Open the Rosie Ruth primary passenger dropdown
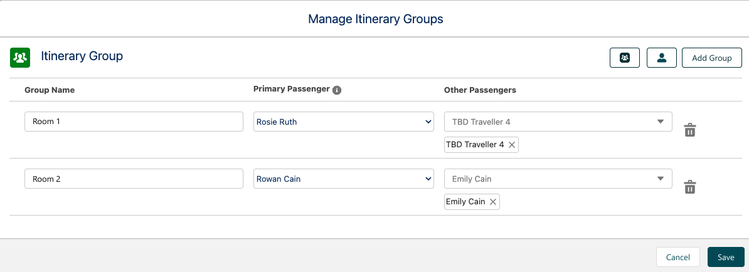 [x=344, y=122]
